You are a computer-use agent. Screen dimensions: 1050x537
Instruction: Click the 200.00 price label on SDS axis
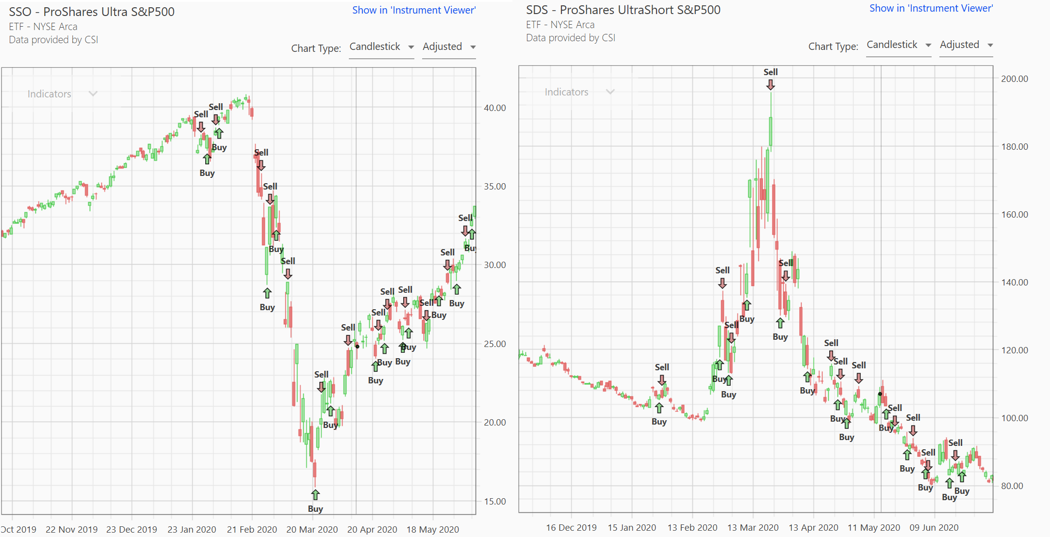1014,79
